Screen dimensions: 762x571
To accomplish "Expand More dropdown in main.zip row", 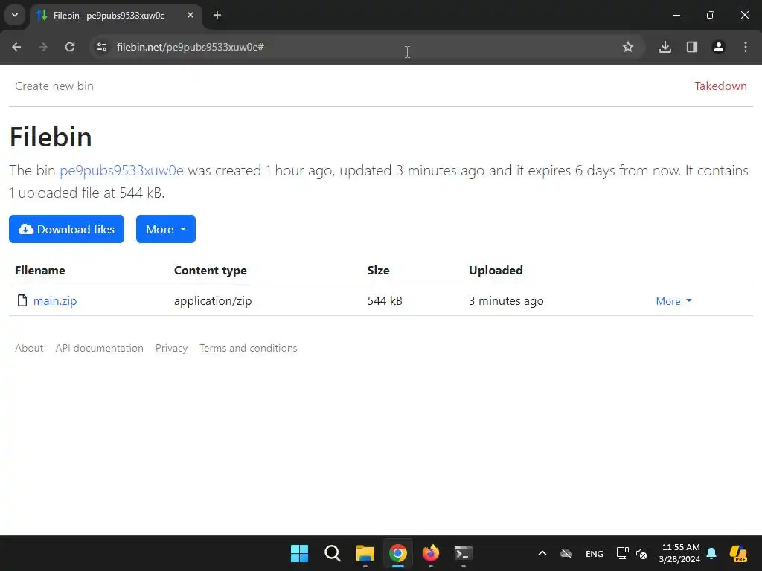I will click(673, 301).
